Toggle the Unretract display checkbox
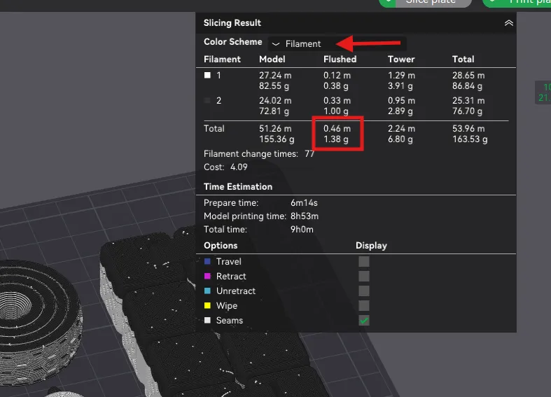 coord(364,291)
